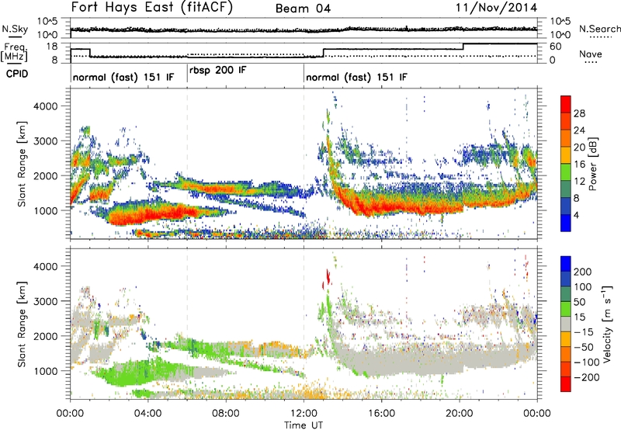
Task: Click 'normal (fast) 151 IF' label after rbsp segment
Action: pyautogui.click(x=356, y=77)
